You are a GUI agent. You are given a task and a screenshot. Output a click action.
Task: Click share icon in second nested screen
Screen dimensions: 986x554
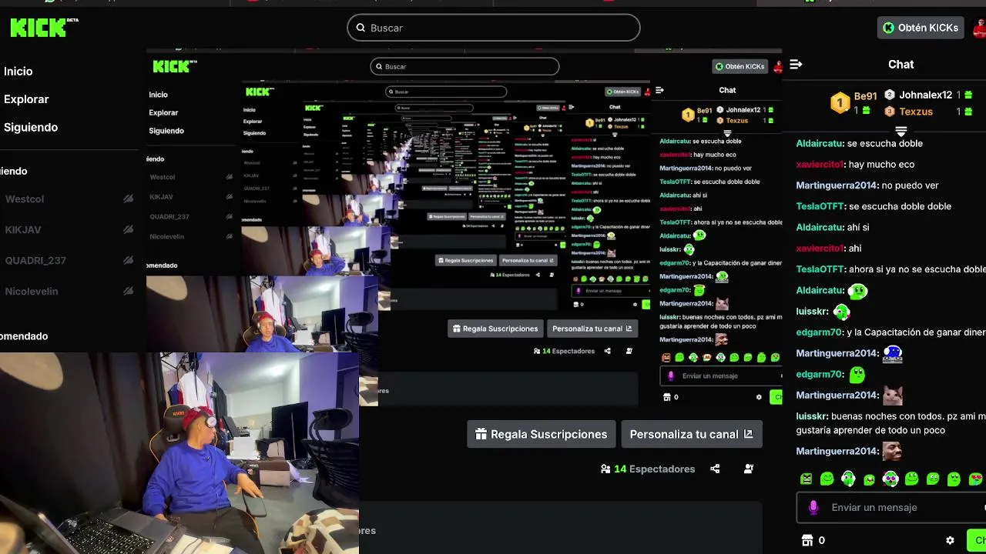[x=607, y=351]
